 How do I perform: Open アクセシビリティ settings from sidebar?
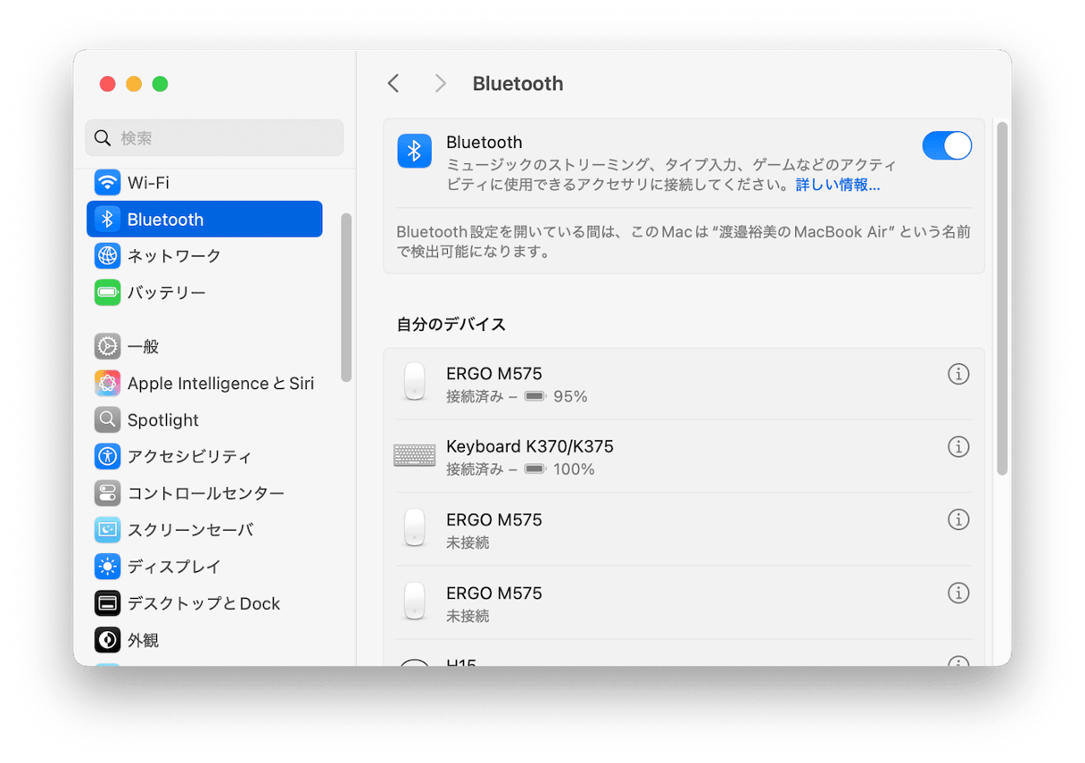pyautogui.click(x=107, y=456)
